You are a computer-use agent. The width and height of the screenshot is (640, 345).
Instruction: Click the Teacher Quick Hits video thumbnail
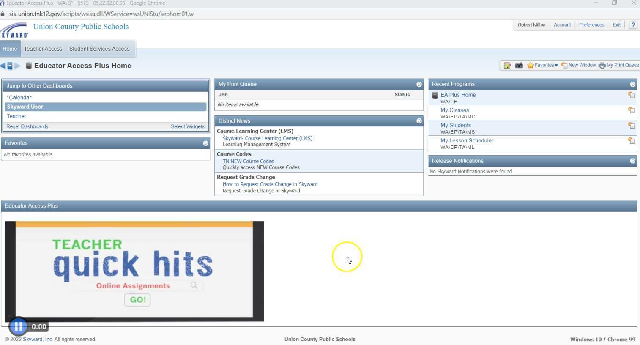click(134, 271)
